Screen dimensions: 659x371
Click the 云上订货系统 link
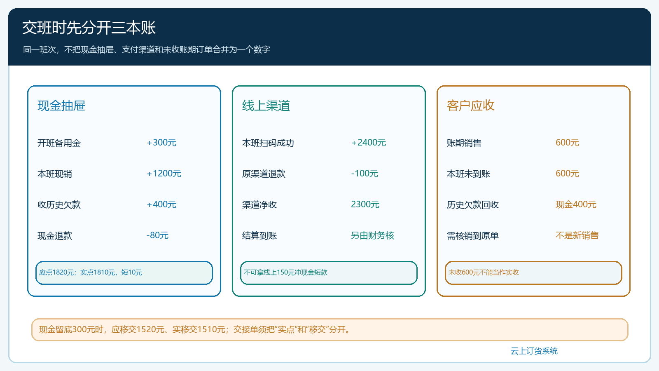click(x=534, y=351)
